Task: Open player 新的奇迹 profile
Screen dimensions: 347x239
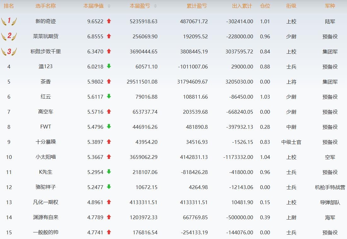Action: coord(46,21)
